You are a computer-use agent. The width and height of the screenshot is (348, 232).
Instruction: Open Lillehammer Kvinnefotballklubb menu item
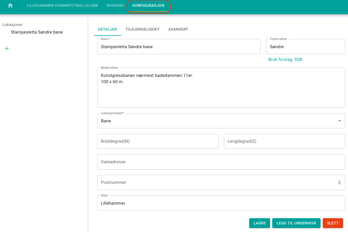pos(62,5)
